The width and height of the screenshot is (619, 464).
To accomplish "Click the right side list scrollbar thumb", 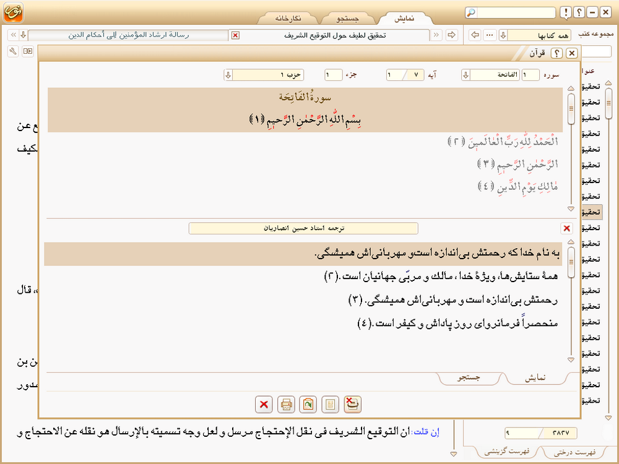I will (x=608, y=103).
